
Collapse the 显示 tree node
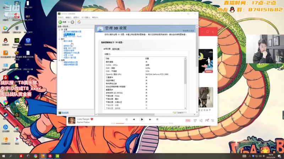[x=59, y=39]
